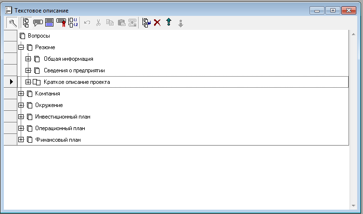This screenshot has height=214, width=363.
Task: Click the wrench settings toolbar icon
Action: pos(12,23)
